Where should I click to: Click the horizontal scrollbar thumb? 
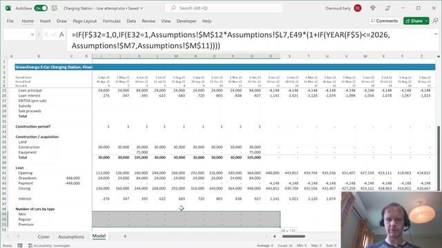[x=294, y=236]
